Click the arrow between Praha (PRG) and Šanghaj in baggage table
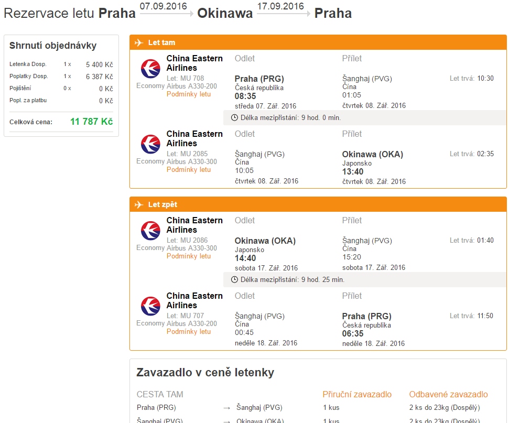This screenshot has width=509, height=423. coord(227,408)
